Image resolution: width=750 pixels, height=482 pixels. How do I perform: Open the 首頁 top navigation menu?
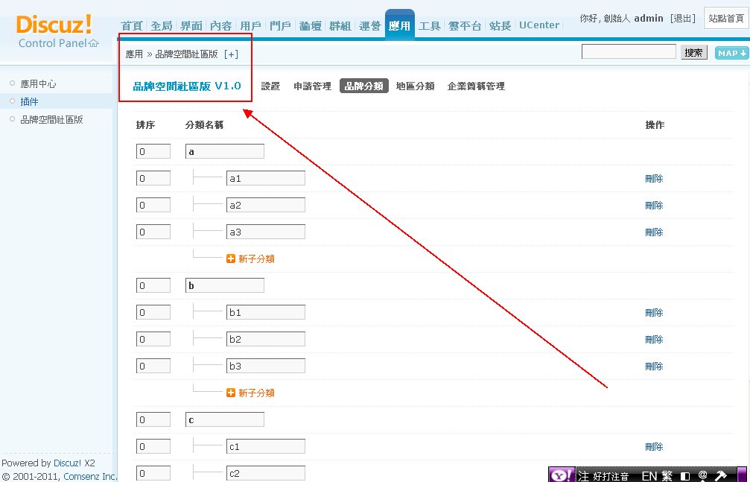132,25
